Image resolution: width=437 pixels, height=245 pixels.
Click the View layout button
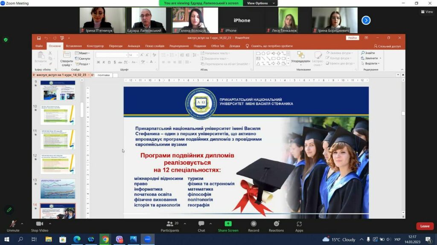[x=427, y=12]
